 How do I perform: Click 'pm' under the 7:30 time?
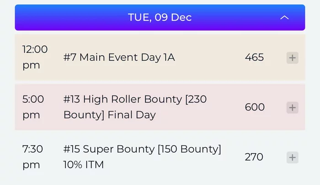pos(31,164)
